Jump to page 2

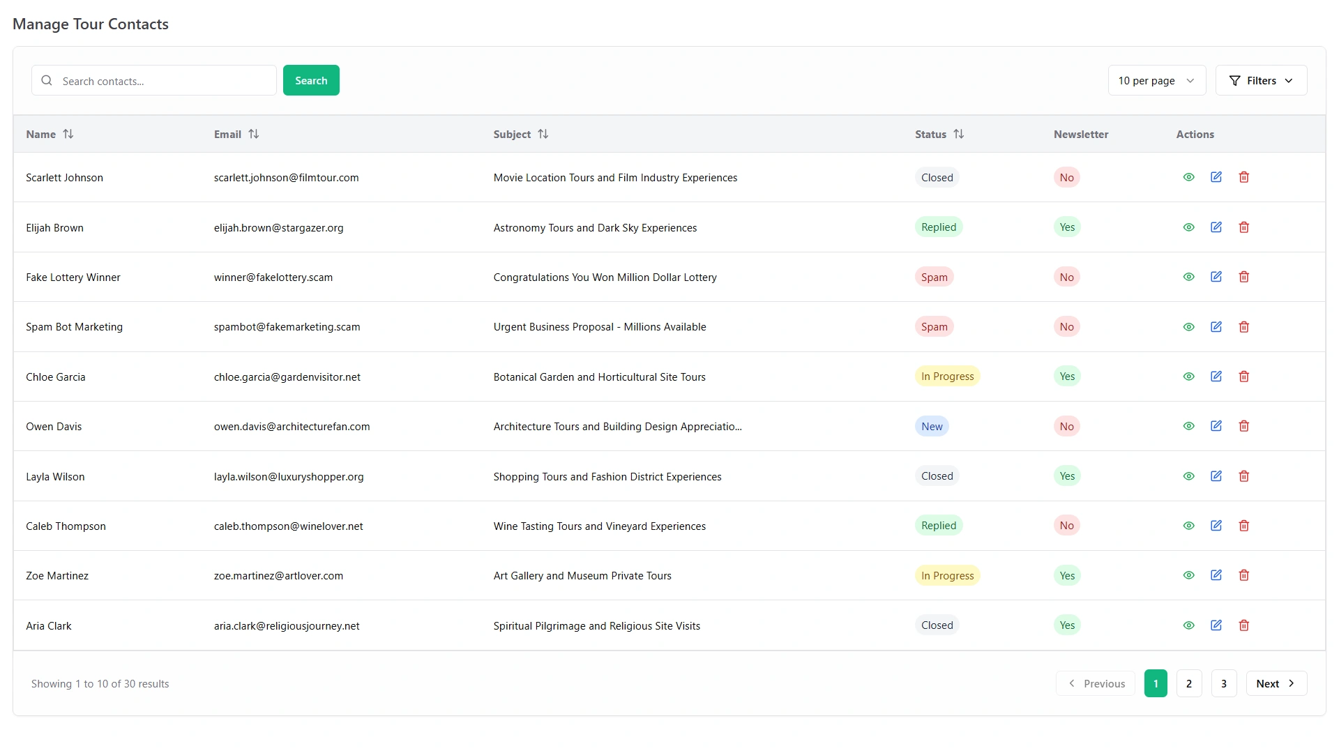[x=1189, y=683]
